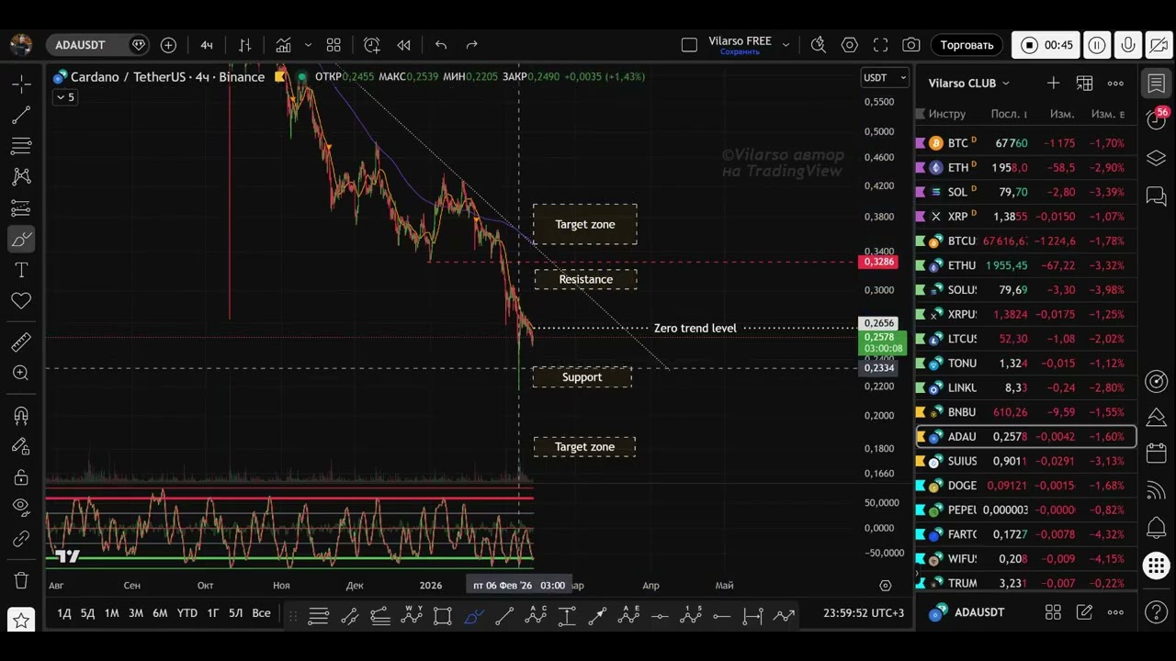1176x661 pixels.
Task: Open favorites star toolbar button
Action: (x=21, y=621)
